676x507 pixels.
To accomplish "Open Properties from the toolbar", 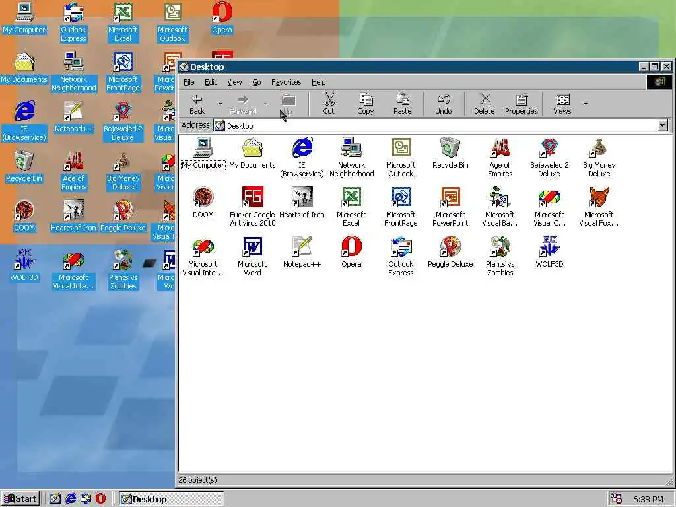I will [522, 104].
